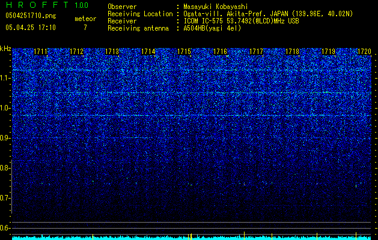
Task: Click the 1.0 frequency axis label
Action: click(x=5, y=108)
